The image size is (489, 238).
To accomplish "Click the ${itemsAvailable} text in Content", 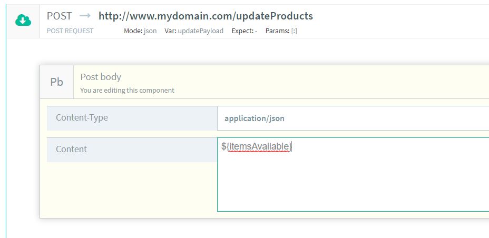I will [257, 147].
